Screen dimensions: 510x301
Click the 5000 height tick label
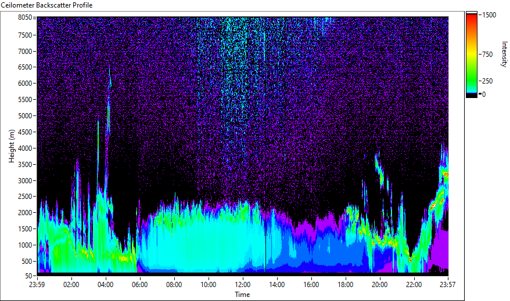25,116
